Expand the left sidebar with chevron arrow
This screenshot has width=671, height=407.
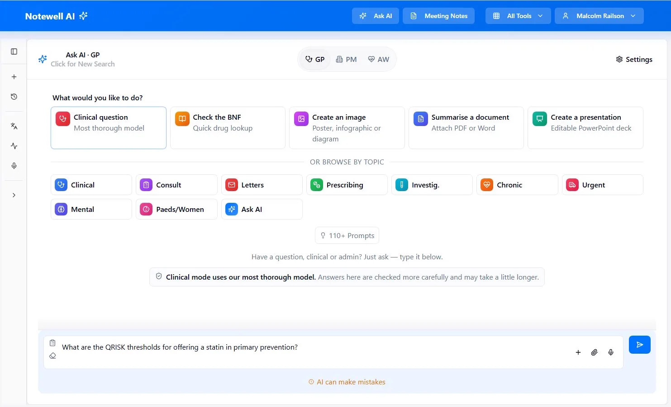point(14,195)
